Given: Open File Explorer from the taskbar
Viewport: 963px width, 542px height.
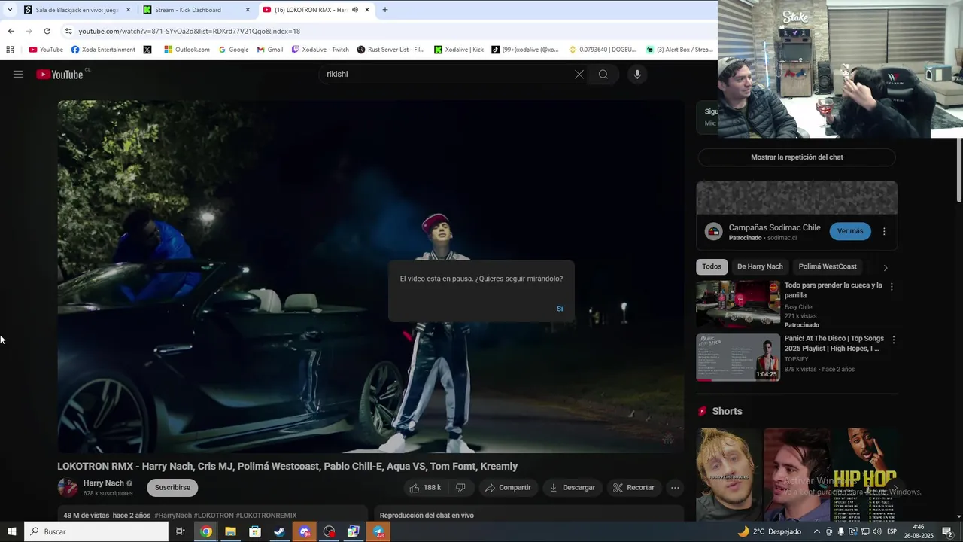Looking at the screenshot, I should click(230, 531).
